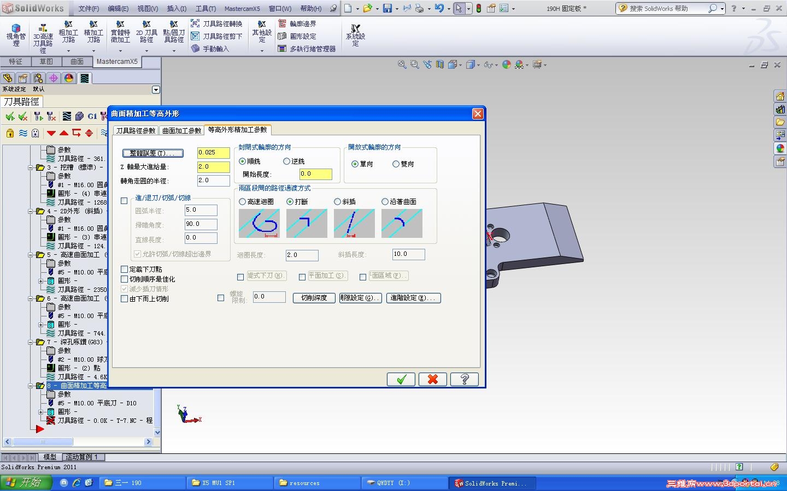Open 點/圓刀具路徑 dropdown arrow
787x491 pixels.
click(174, 51)
